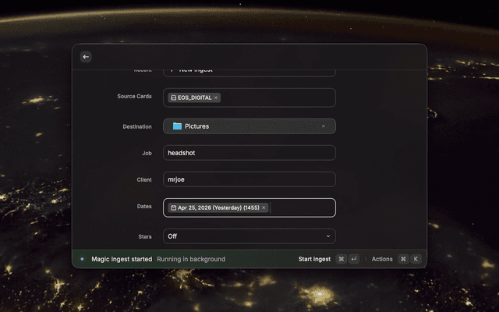Click the back arrow button

86,57
